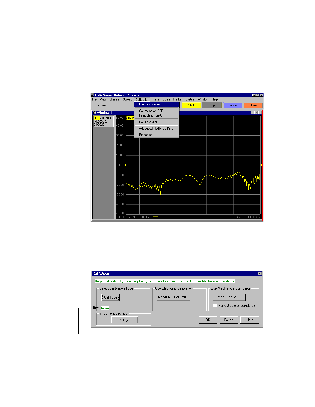Click the Ch1 Start 300.000 kHz status text

point(134,217)
